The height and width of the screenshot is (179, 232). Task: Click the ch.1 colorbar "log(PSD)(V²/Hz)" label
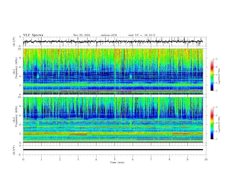[x=219, y=76]
